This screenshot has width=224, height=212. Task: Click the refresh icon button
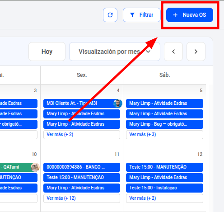110,15
